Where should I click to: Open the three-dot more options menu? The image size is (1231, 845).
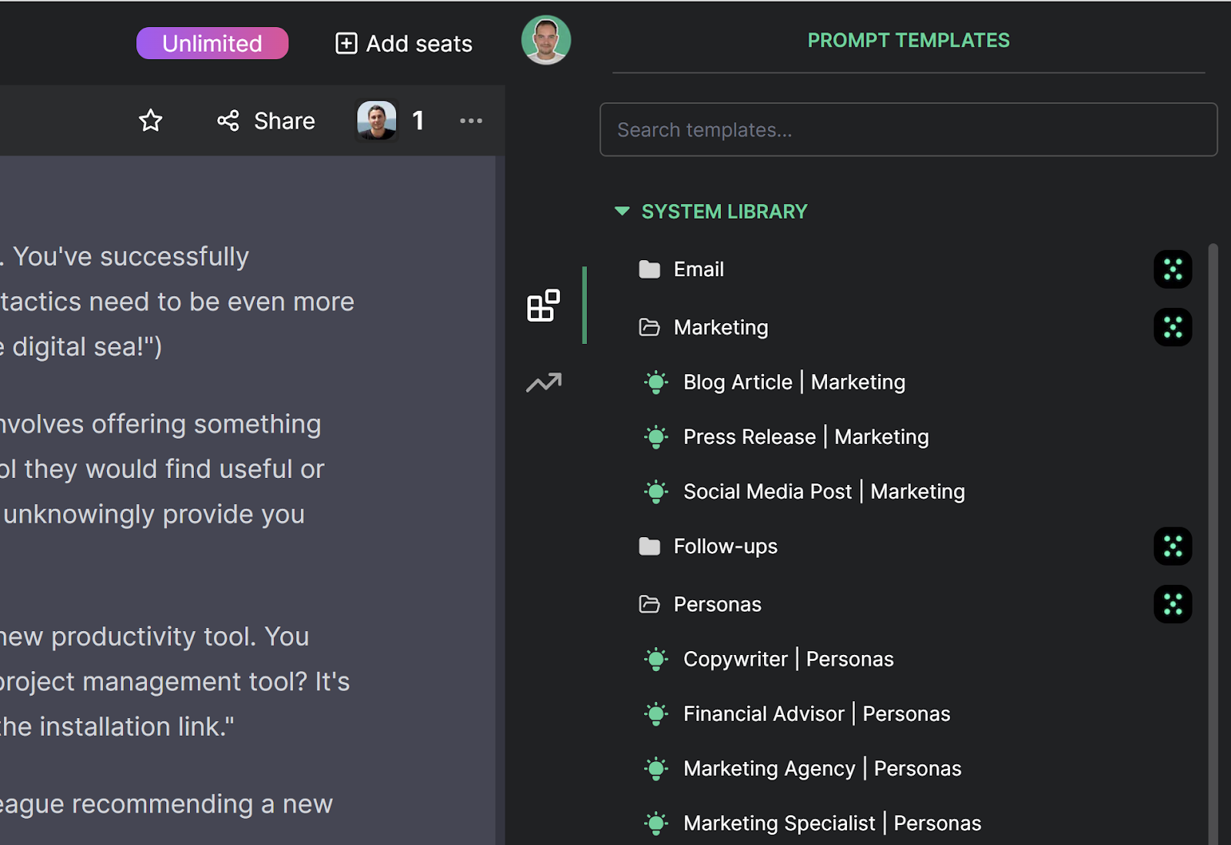tap(471, 121)
